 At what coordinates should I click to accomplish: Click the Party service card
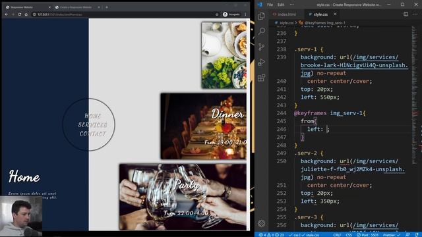click(x=183, y=197)
